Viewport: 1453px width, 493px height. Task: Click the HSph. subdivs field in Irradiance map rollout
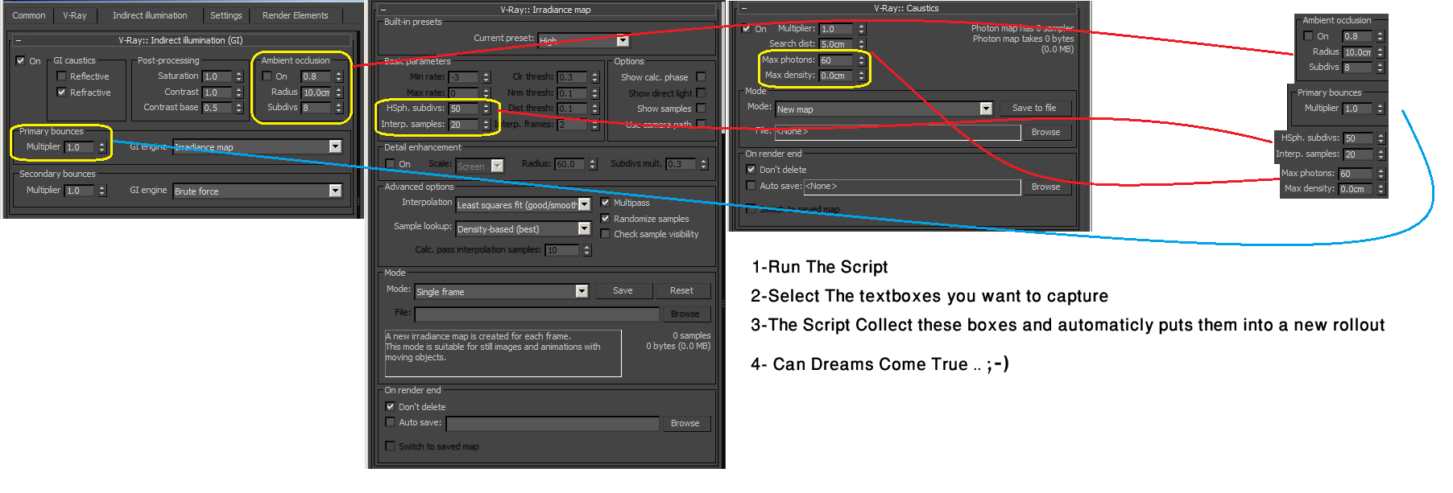click(x=464, y=109)
